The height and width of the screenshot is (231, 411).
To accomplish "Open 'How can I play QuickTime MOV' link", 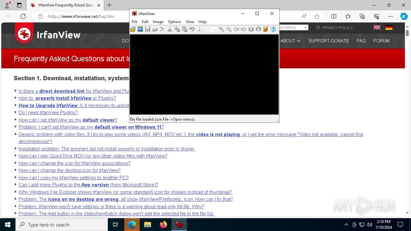I will point(93,156).
